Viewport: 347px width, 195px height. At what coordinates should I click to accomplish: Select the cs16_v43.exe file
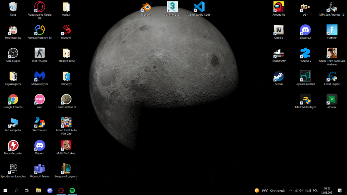pos(40,55)
